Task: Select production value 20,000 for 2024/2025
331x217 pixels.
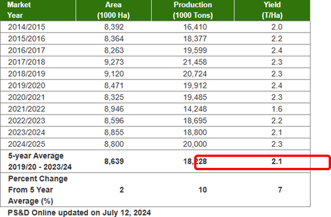Action: pyautogui.click(x=195, y=144)
